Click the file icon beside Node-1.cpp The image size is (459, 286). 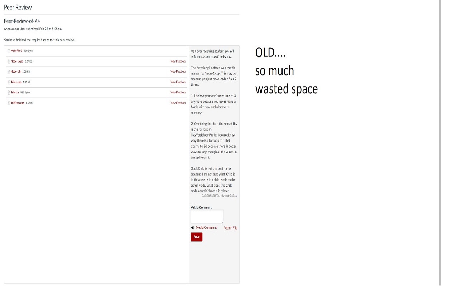click(9, 61)
